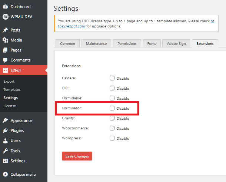Image resolution: width=226 pixels, height=182 pixels.
Task: Go to Users in sidebar
Action: pyautogui.click(x=16, y=140)
